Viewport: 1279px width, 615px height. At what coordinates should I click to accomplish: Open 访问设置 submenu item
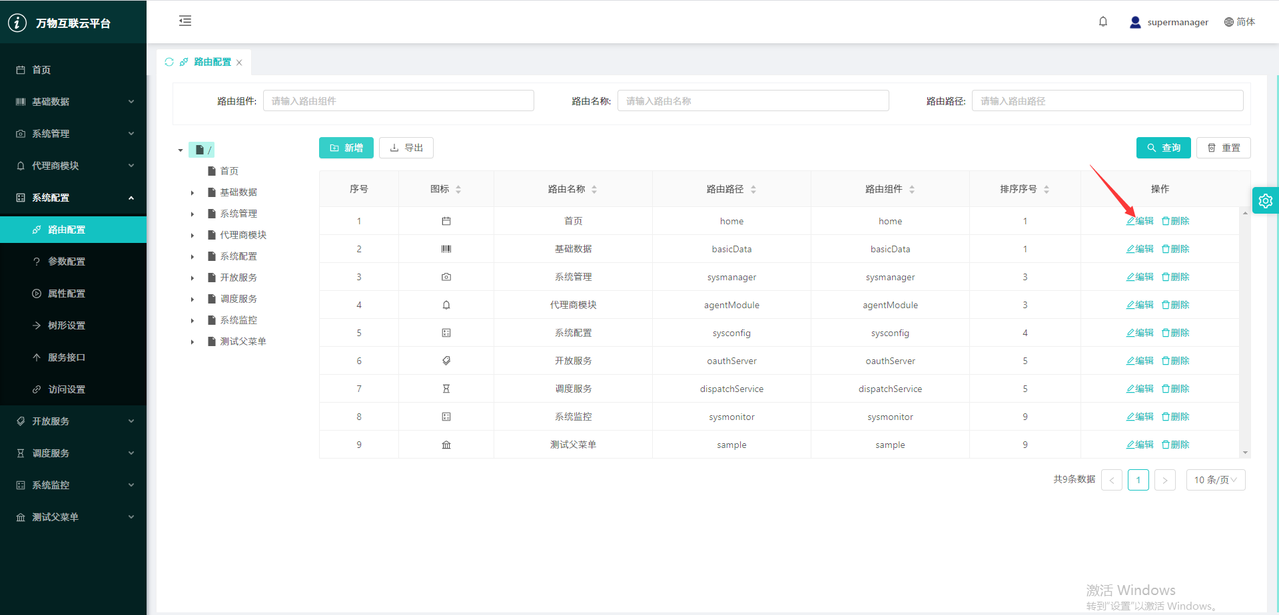pyautogui.click(x=73, y=389)
